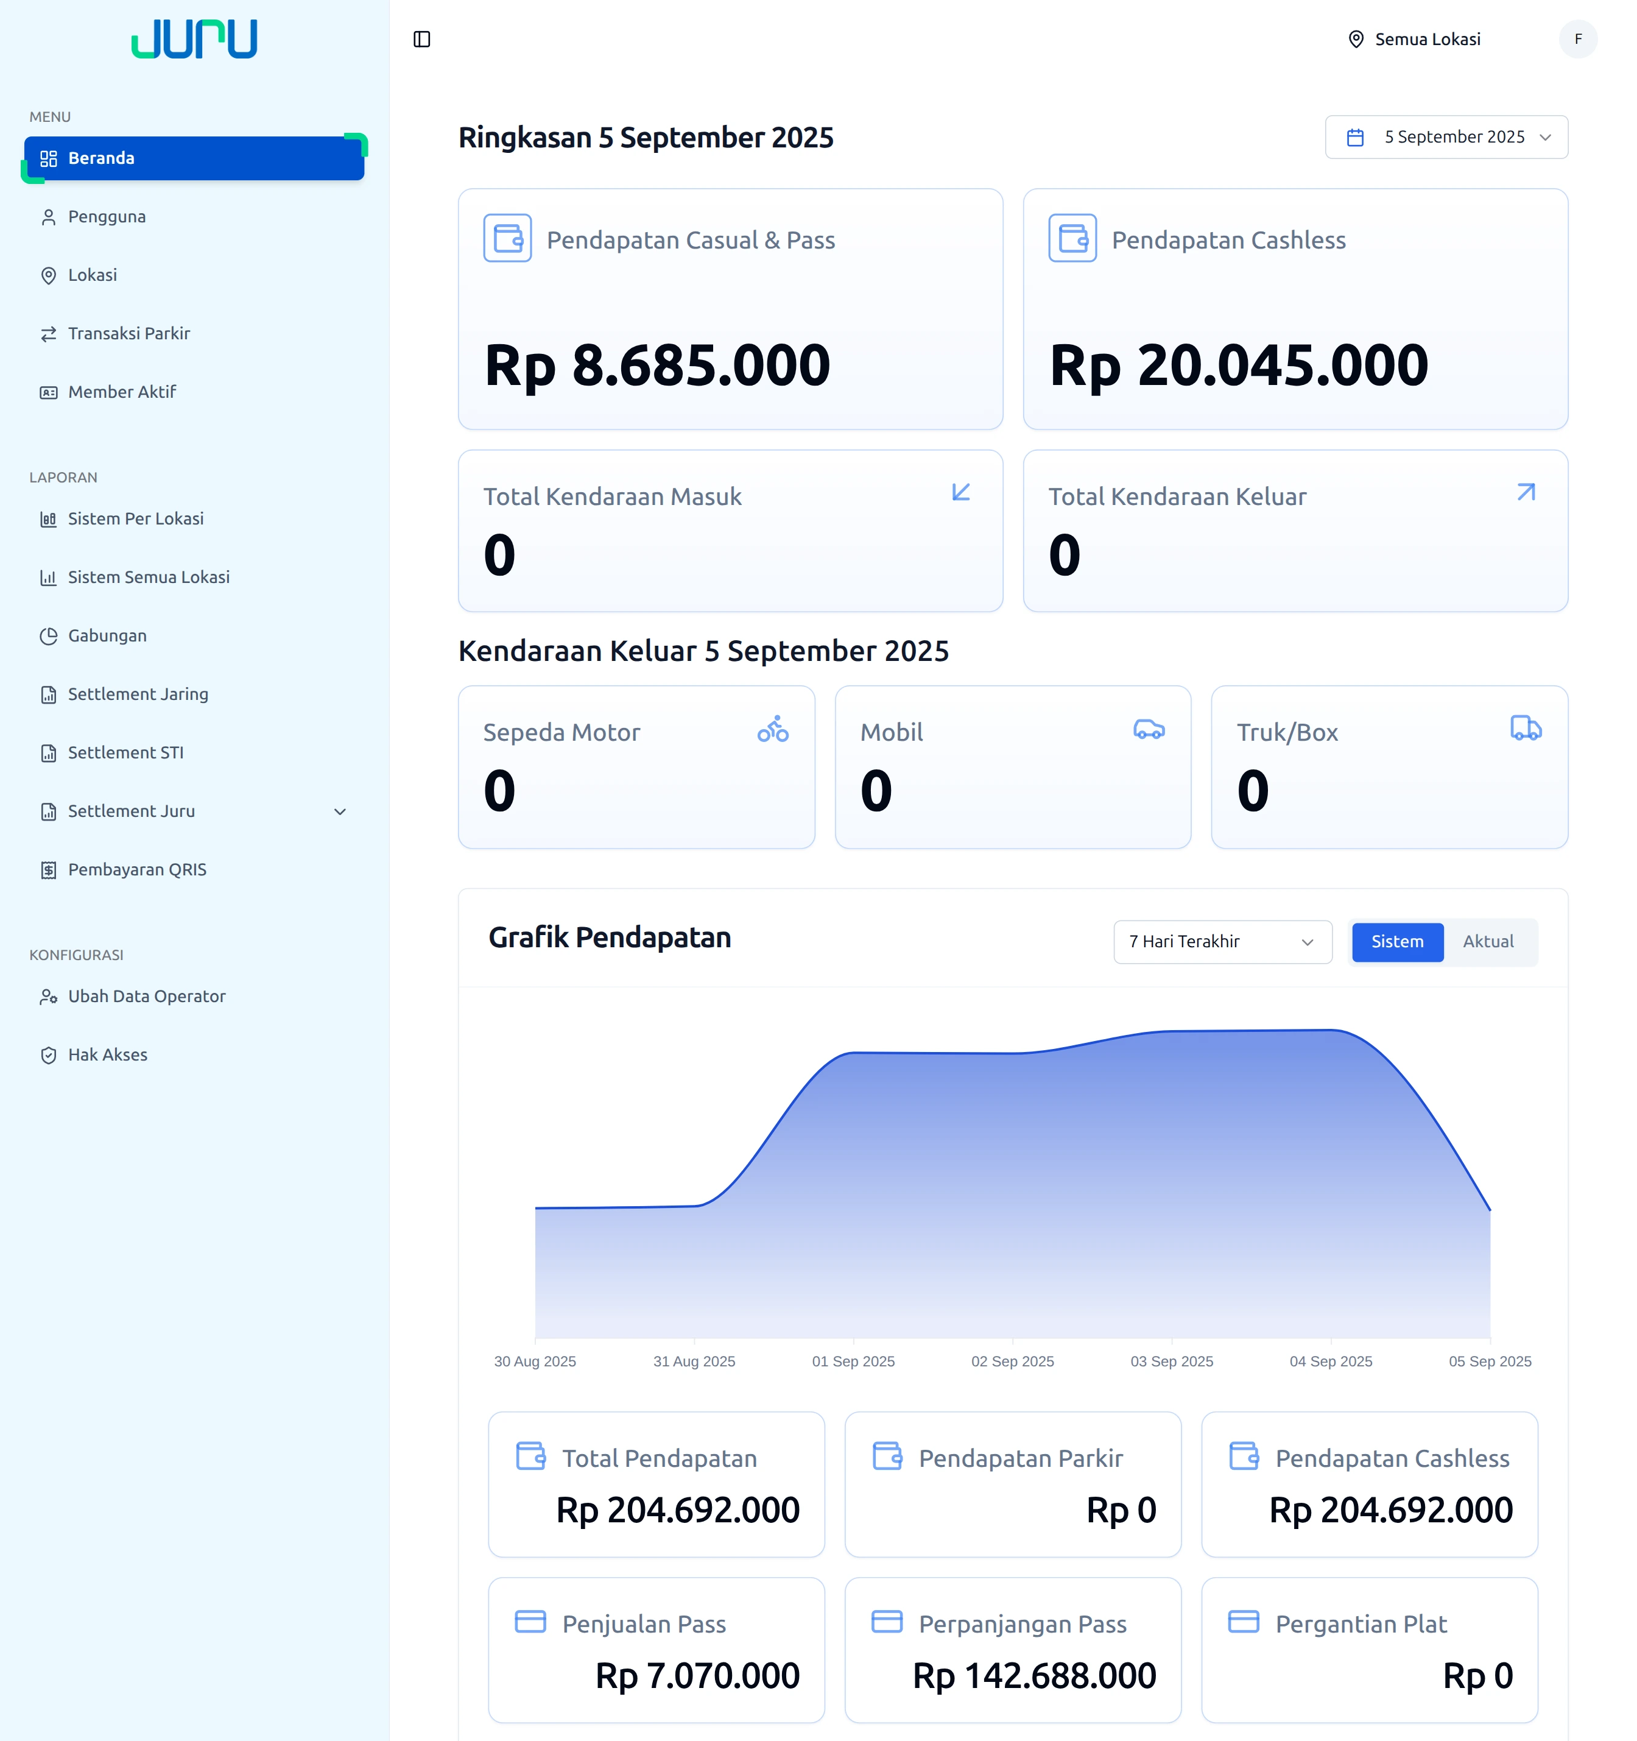
Task: Click the Sistem Per Lokasi chart icon
Action: (49, 520)
